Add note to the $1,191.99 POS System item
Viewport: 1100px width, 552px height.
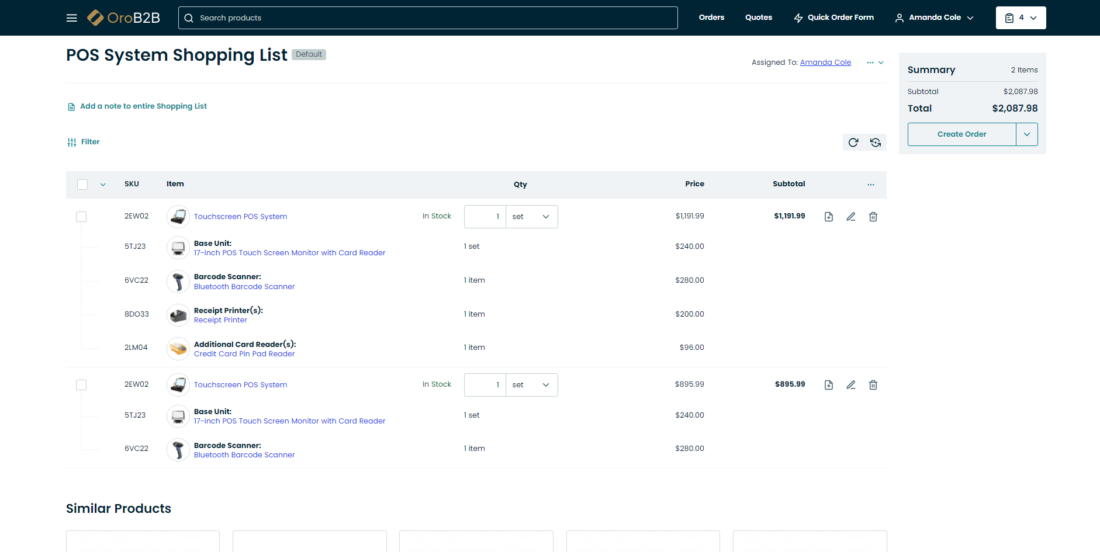[x=829, y=217]
